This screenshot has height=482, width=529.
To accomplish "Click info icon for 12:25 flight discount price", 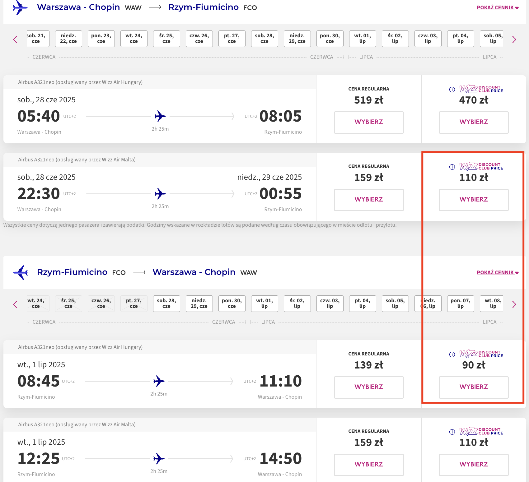I will (452, 432).
